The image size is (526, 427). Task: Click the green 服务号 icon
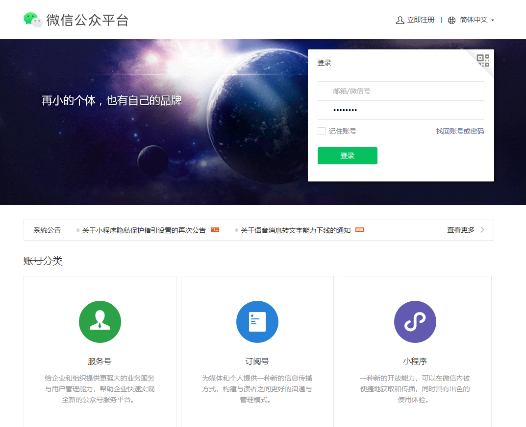pos(100,322)
